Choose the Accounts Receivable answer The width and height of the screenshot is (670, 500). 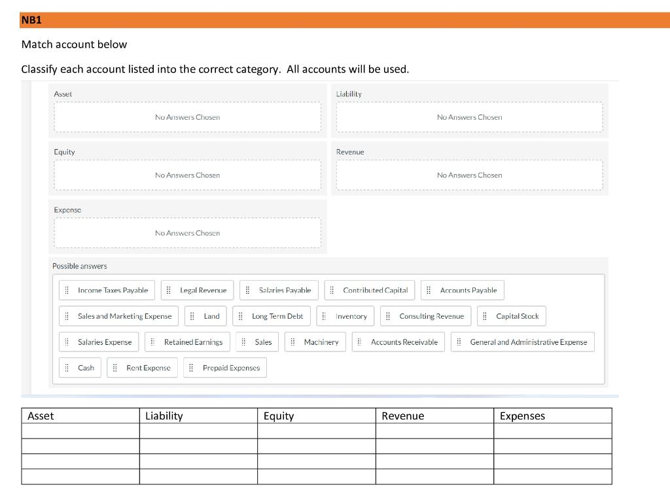[398, 342]
